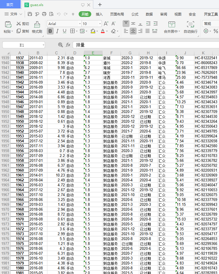Image resolution: width=219 pixels, height=274 pixels.
Task: Open the number format 常规 dropdown
Action: point(210,24)
